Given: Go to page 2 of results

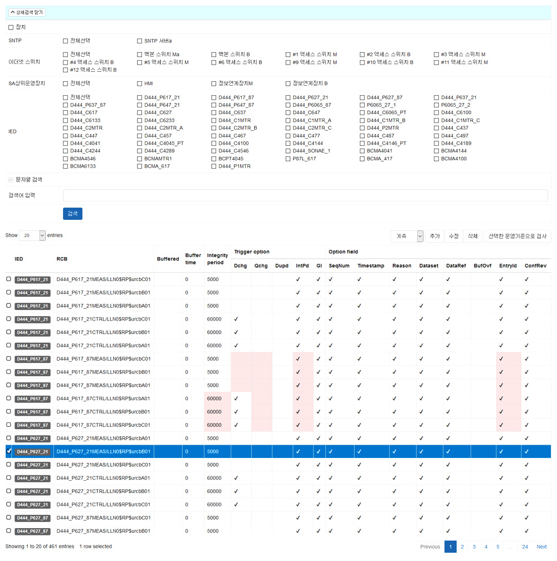Looking at the screenshot, I should pos(462,547).
